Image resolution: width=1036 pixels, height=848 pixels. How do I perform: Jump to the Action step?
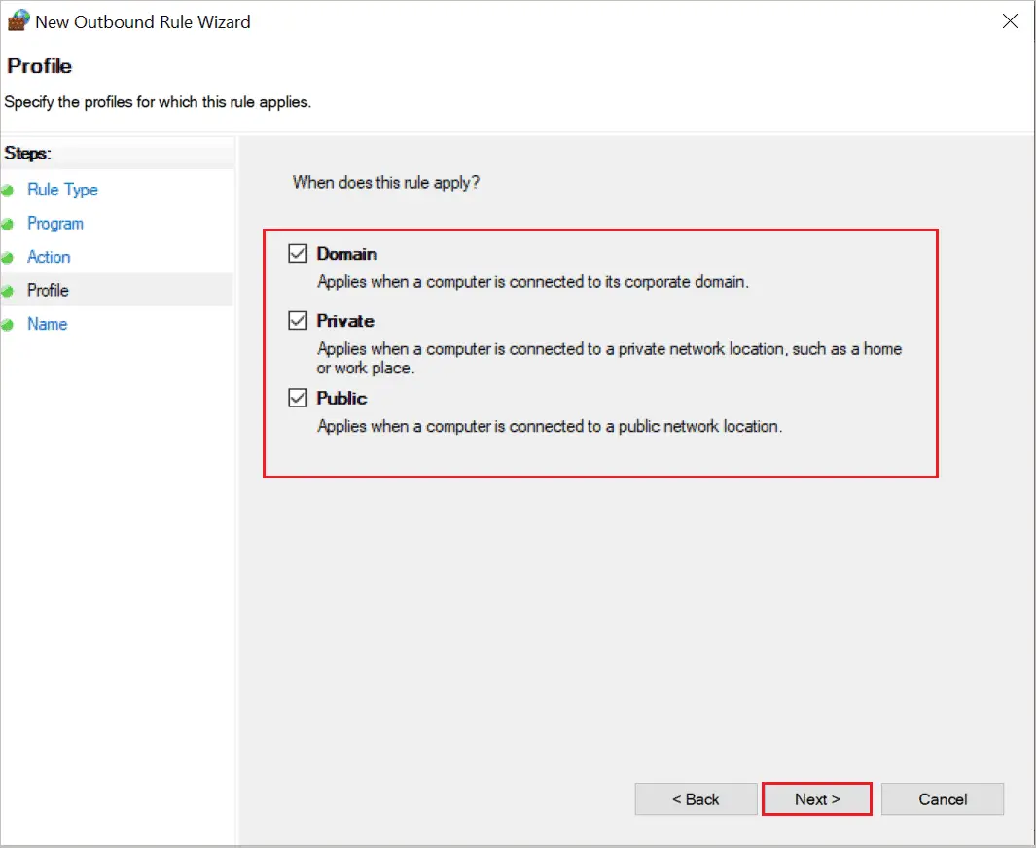[49, 256]
